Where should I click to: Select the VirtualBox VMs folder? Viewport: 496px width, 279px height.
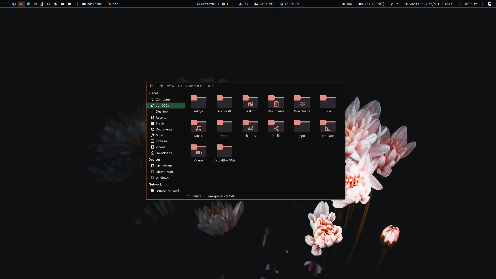click(x=224, y=151)
